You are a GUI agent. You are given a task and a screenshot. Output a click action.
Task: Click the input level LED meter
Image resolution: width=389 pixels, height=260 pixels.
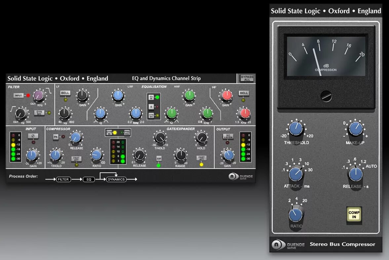[16, 147]
